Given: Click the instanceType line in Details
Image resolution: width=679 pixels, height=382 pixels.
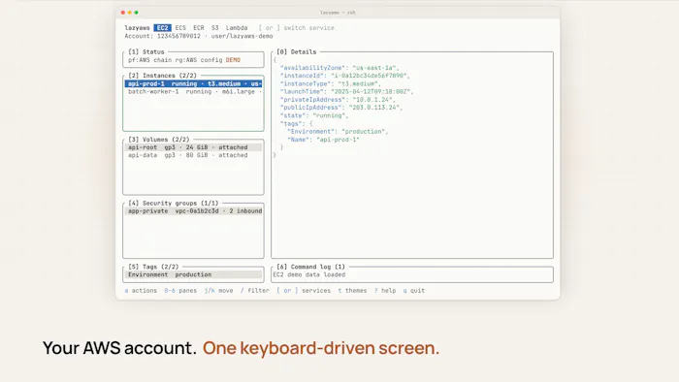Looking at the screenshot, I should click(x=331, y=84).
